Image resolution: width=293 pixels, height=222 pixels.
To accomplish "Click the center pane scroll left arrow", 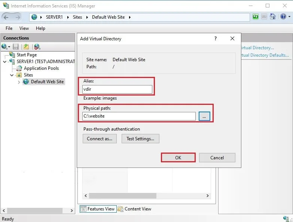I will [x=86, y=196].
